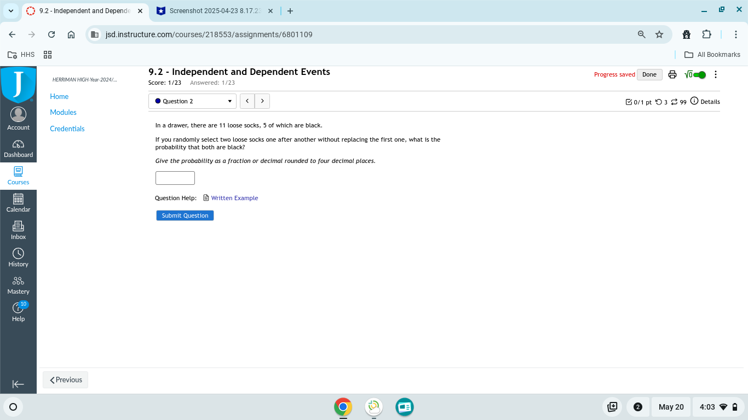
Task: View site information icon in address bar
Action: coord(95,34)
